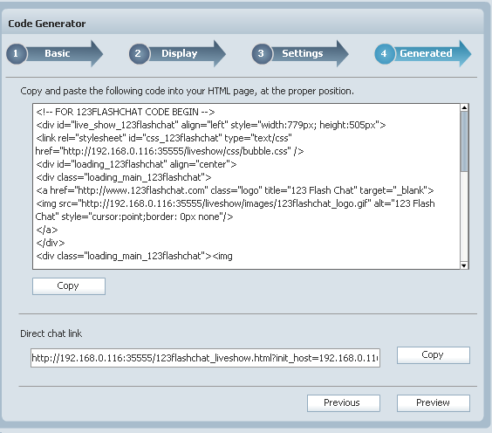
Task: Click the step 2 number circle
Action: click(x=138, y=54)
